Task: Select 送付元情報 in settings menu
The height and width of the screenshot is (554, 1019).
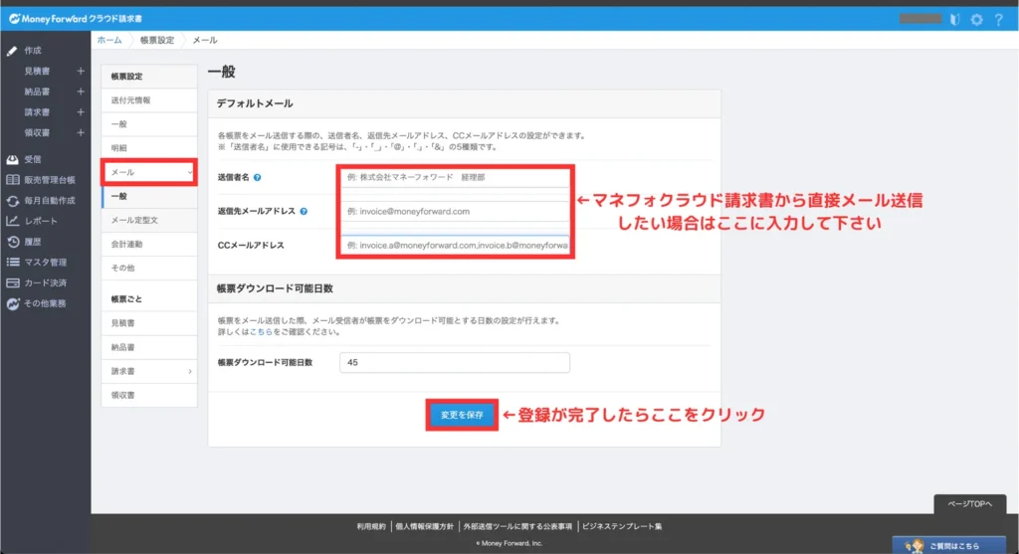Action: point(131,100)
